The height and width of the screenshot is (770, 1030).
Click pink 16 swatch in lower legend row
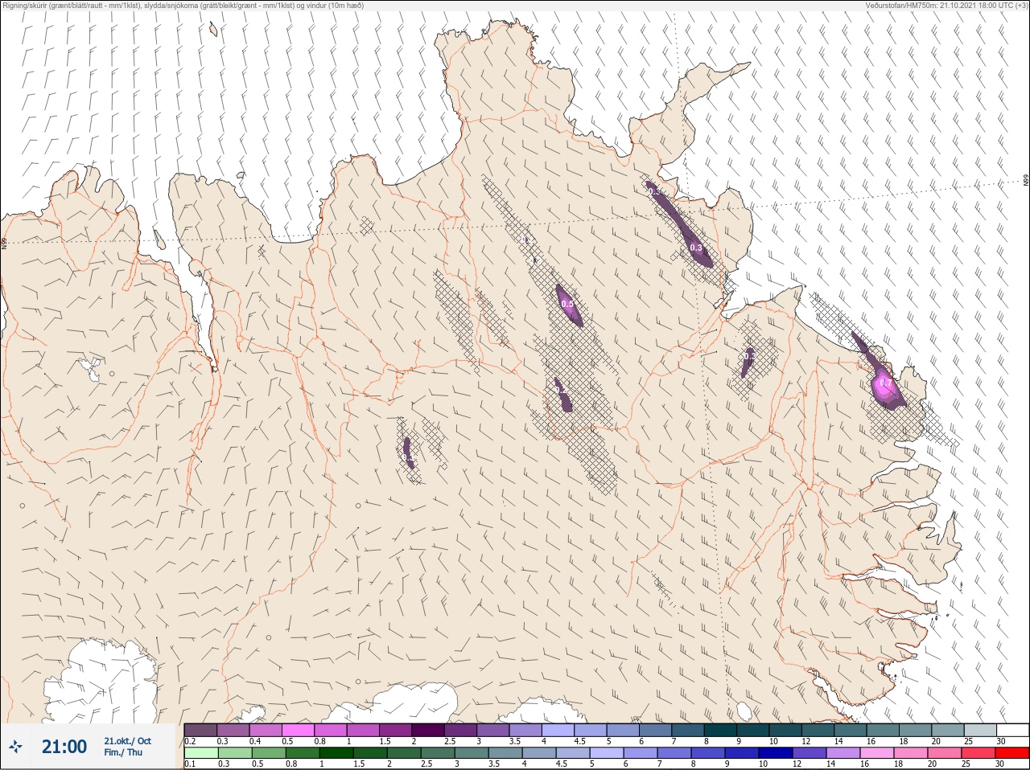pyautogui.click(x=877, y=753)
